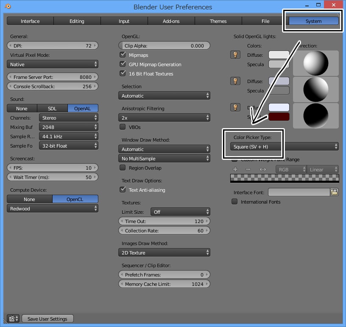Switch to the Add-ons tab

[171, 21]
